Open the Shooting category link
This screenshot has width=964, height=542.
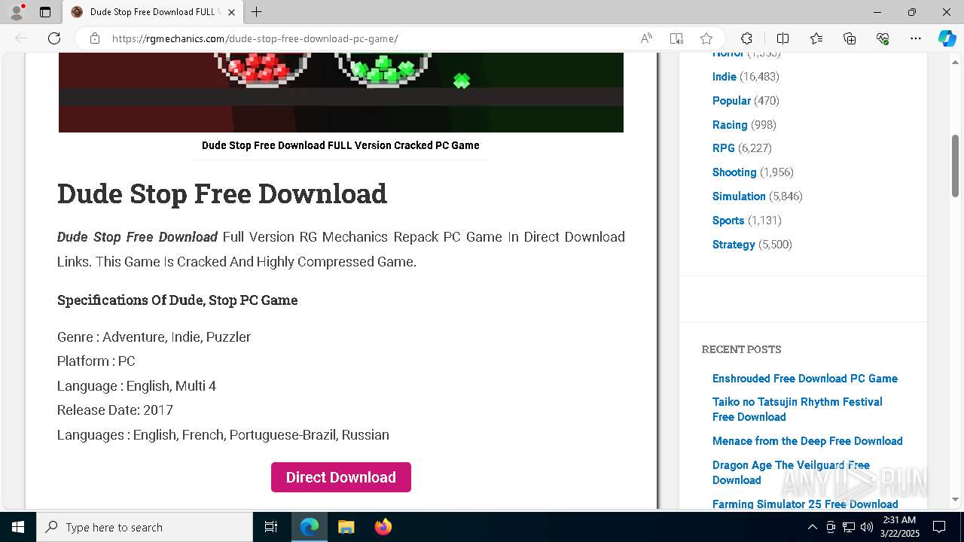click(x=734, y=172)
